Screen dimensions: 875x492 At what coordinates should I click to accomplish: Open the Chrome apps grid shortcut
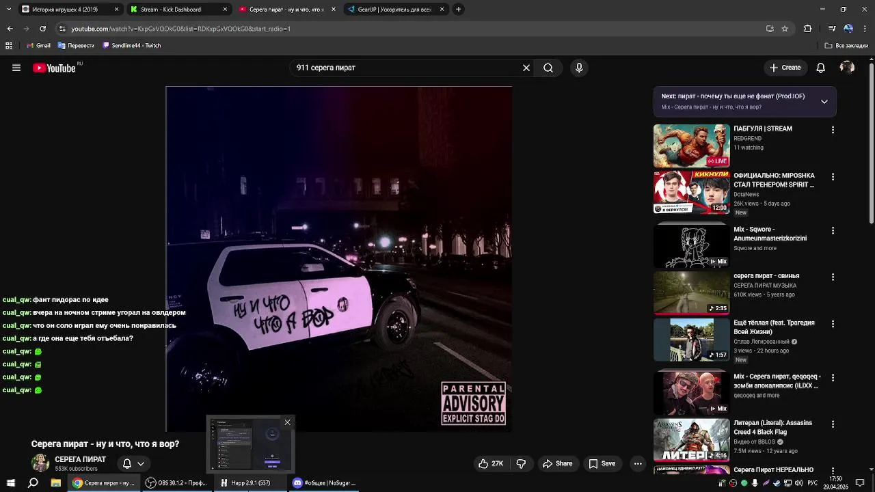(x=9, y=46)
